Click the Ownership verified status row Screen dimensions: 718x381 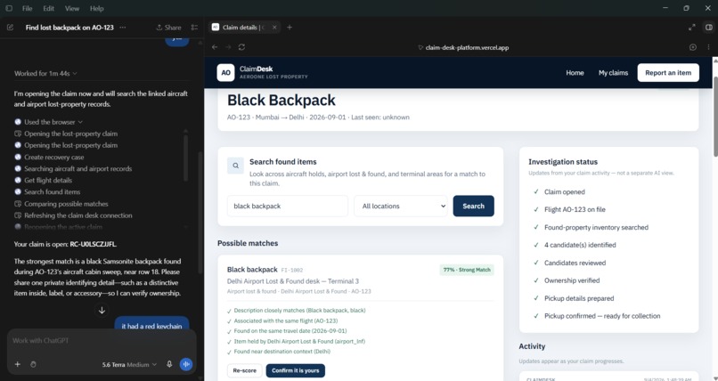572,280
